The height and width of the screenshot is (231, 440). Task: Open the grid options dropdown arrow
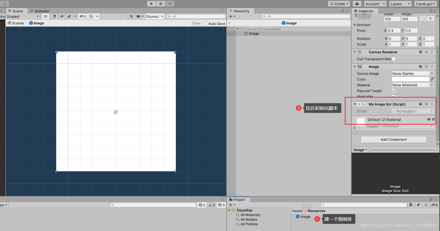tap(97, 16)
